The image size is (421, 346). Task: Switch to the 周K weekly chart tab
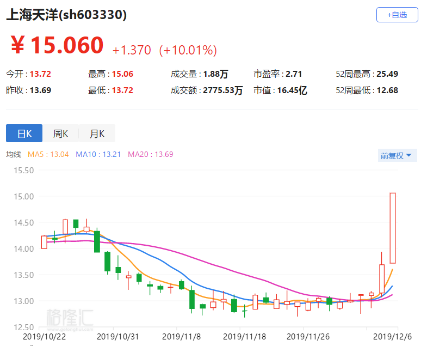pos(61,133)
